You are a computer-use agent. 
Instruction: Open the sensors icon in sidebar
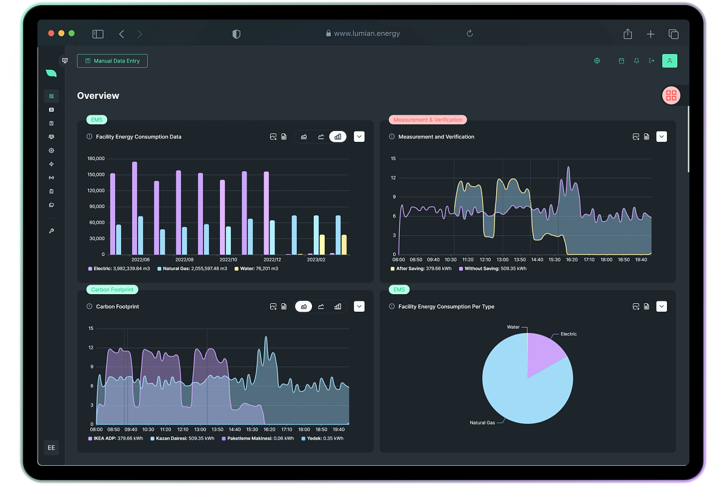click(51, 178)
